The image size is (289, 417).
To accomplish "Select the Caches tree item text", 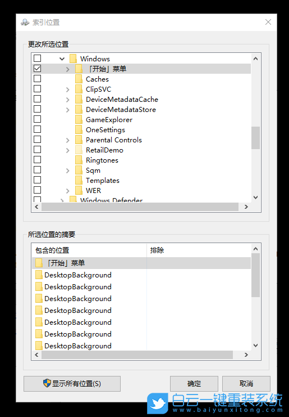I will pyautogui.click(x=97, y=79).
